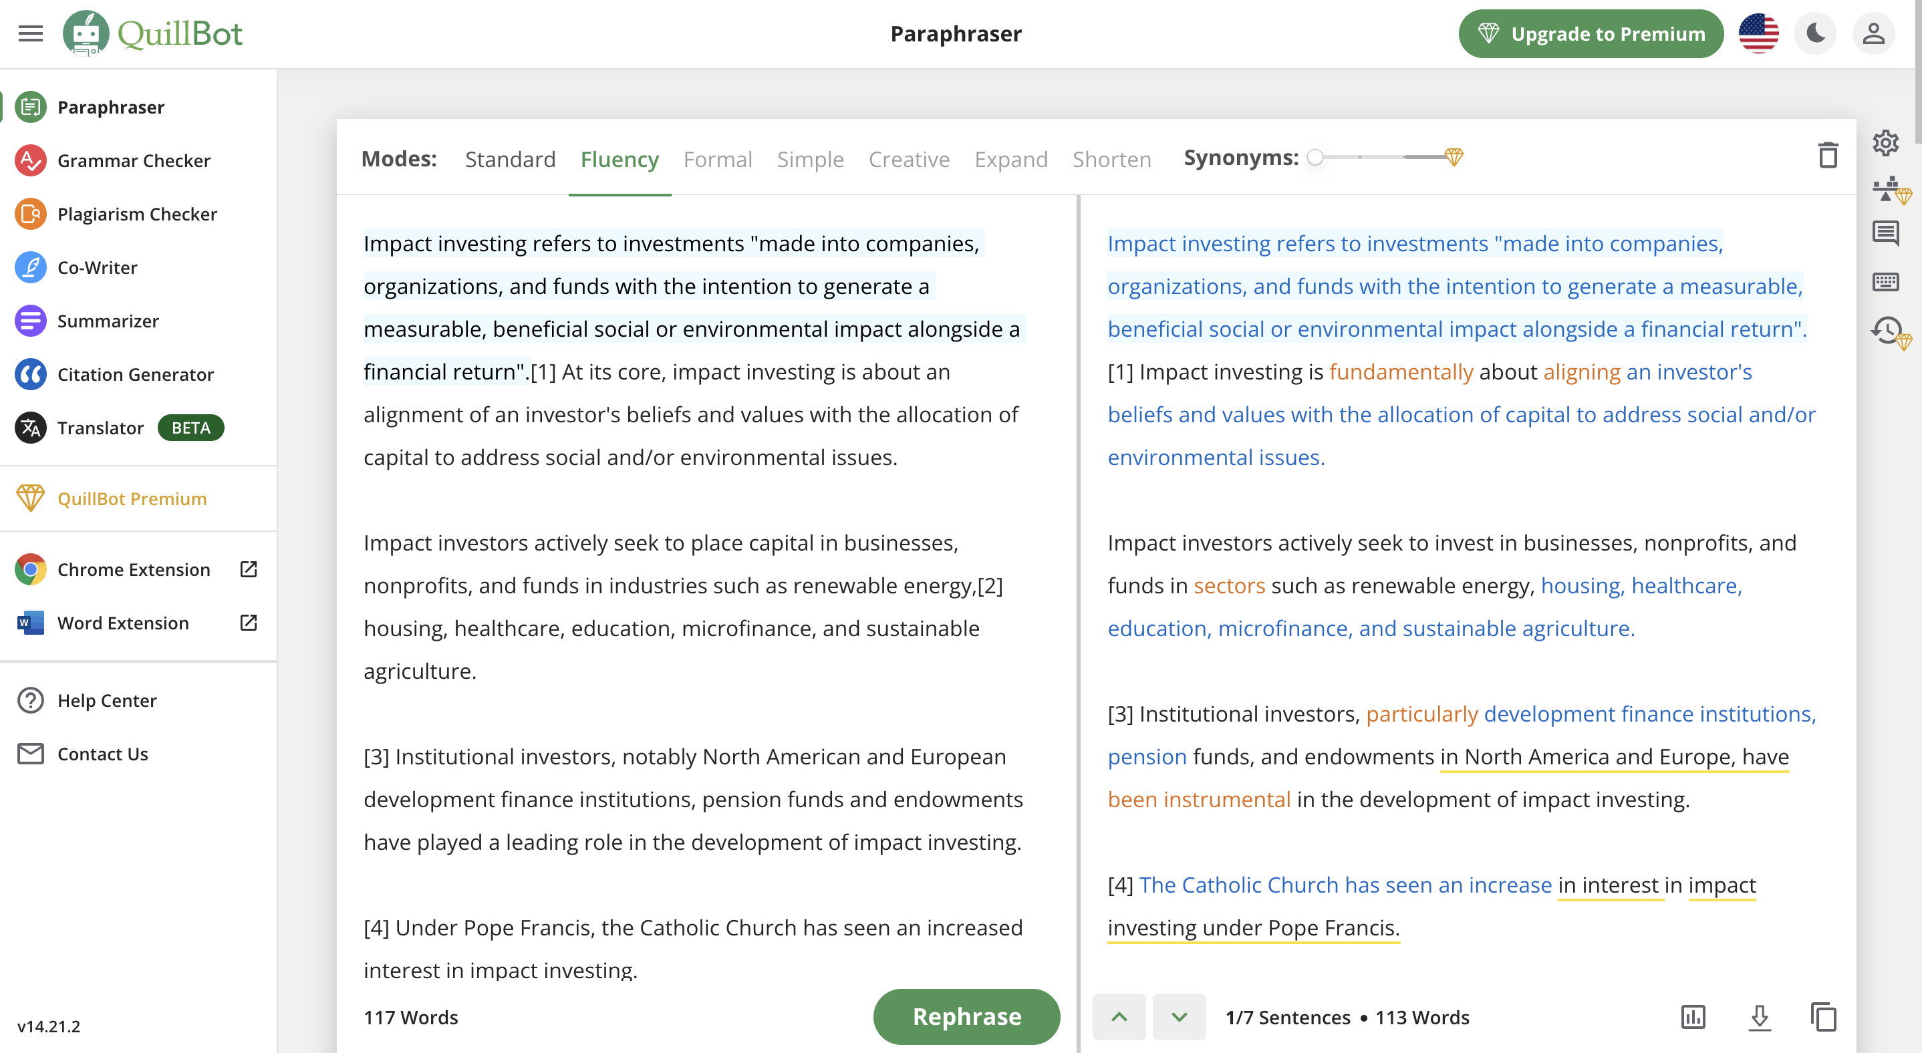
Task: Open the US flag language selector
Action: pyautogui.click(x=1758, y=33)
